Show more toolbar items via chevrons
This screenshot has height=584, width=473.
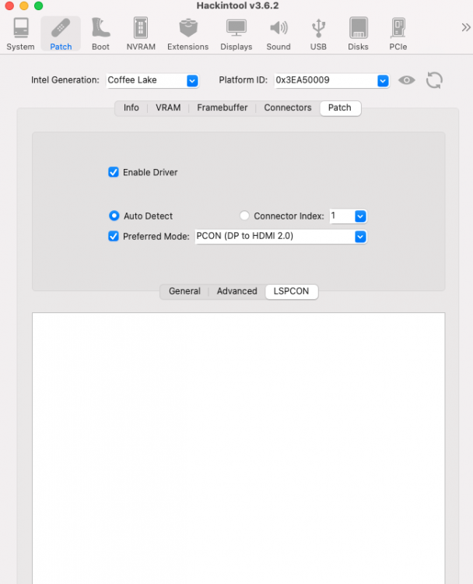(x=465, y=27)
